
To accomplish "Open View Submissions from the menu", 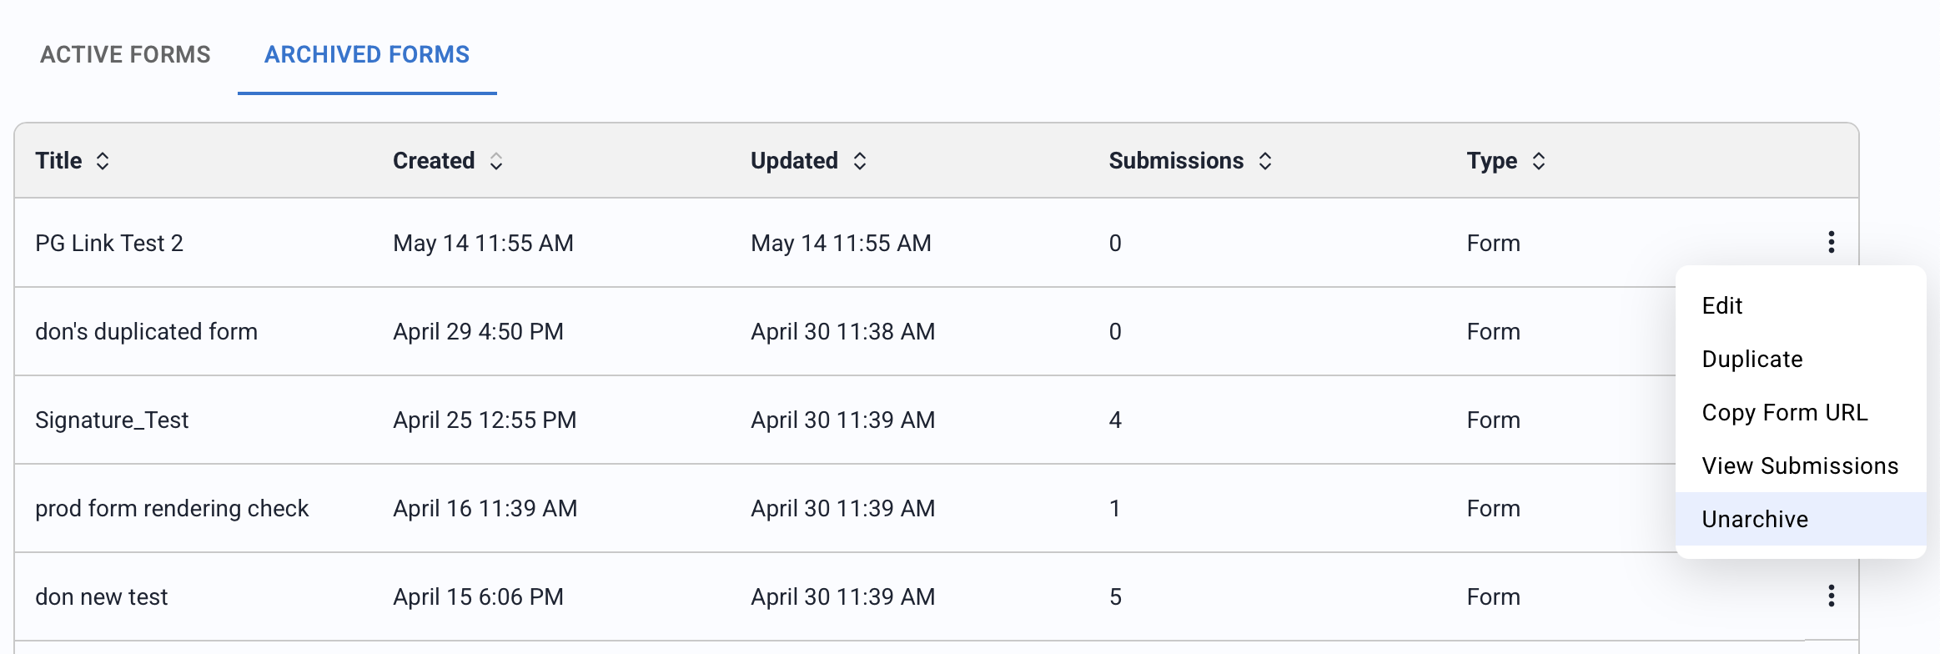I will [1800, 465].
